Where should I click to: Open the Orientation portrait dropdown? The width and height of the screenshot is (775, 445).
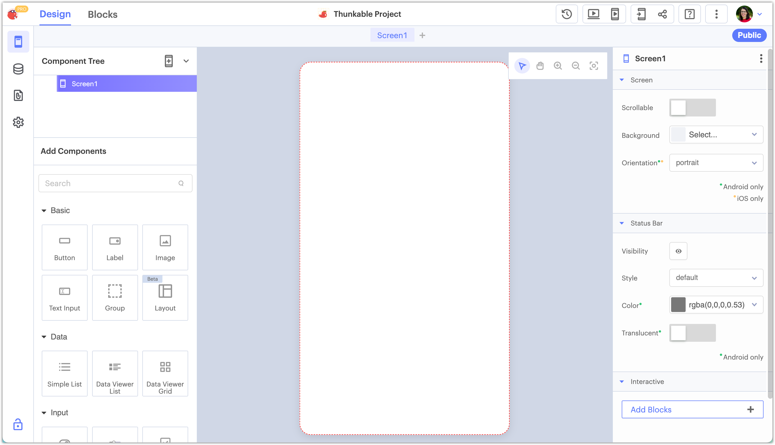click(x=716, y=162)
